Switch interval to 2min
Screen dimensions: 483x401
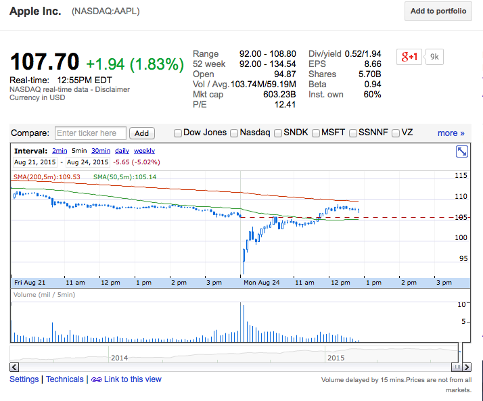60,151
